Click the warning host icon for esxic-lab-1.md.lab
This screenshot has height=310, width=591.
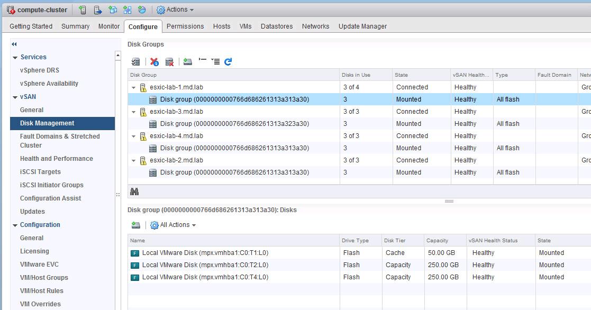coord(143,87)
